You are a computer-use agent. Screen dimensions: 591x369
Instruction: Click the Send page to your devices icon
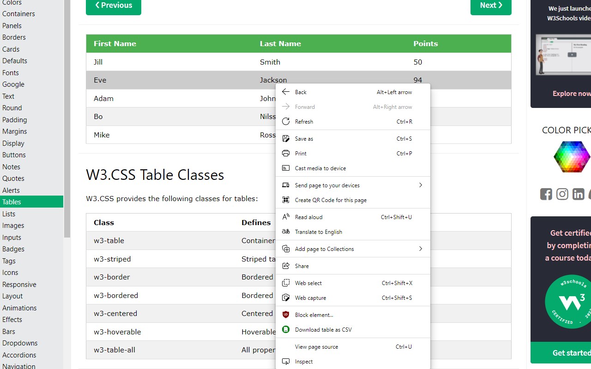pos(286,185)
